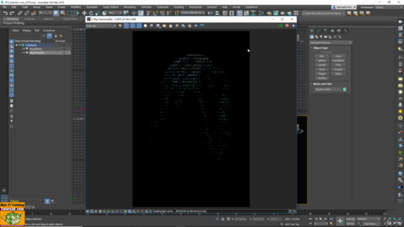Open the Utilities wrench tab in Command Panel
Viewport: 404px width, 227px height.
345,31
